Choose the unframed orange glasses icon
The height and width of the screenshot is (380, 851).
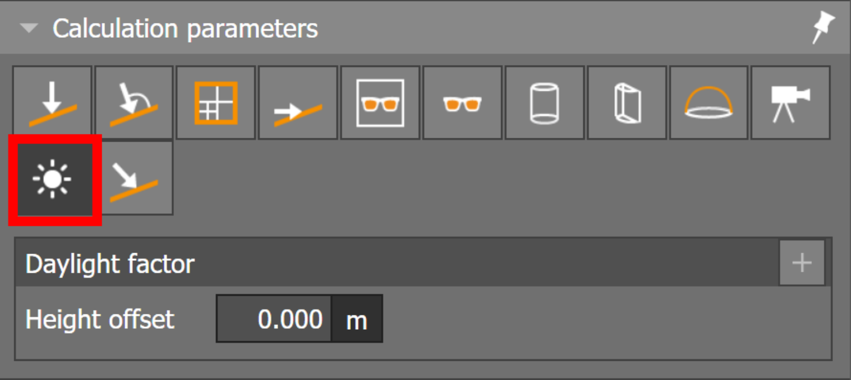tap(462, 103)
